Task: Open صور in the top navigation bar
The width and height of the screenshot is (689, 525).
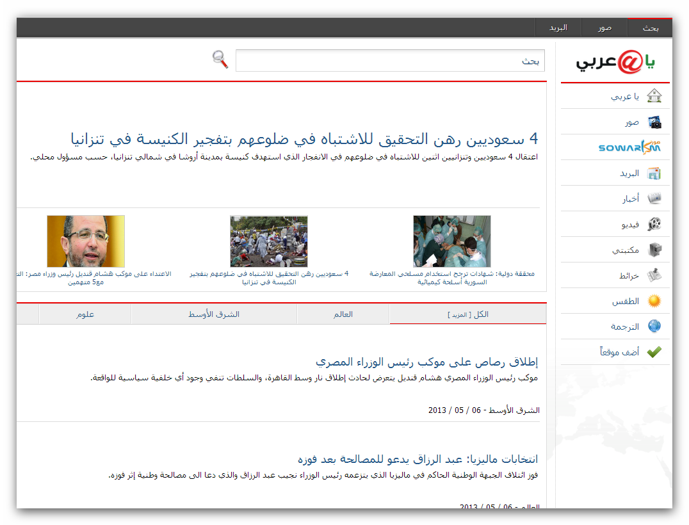Action: [604, 28]
